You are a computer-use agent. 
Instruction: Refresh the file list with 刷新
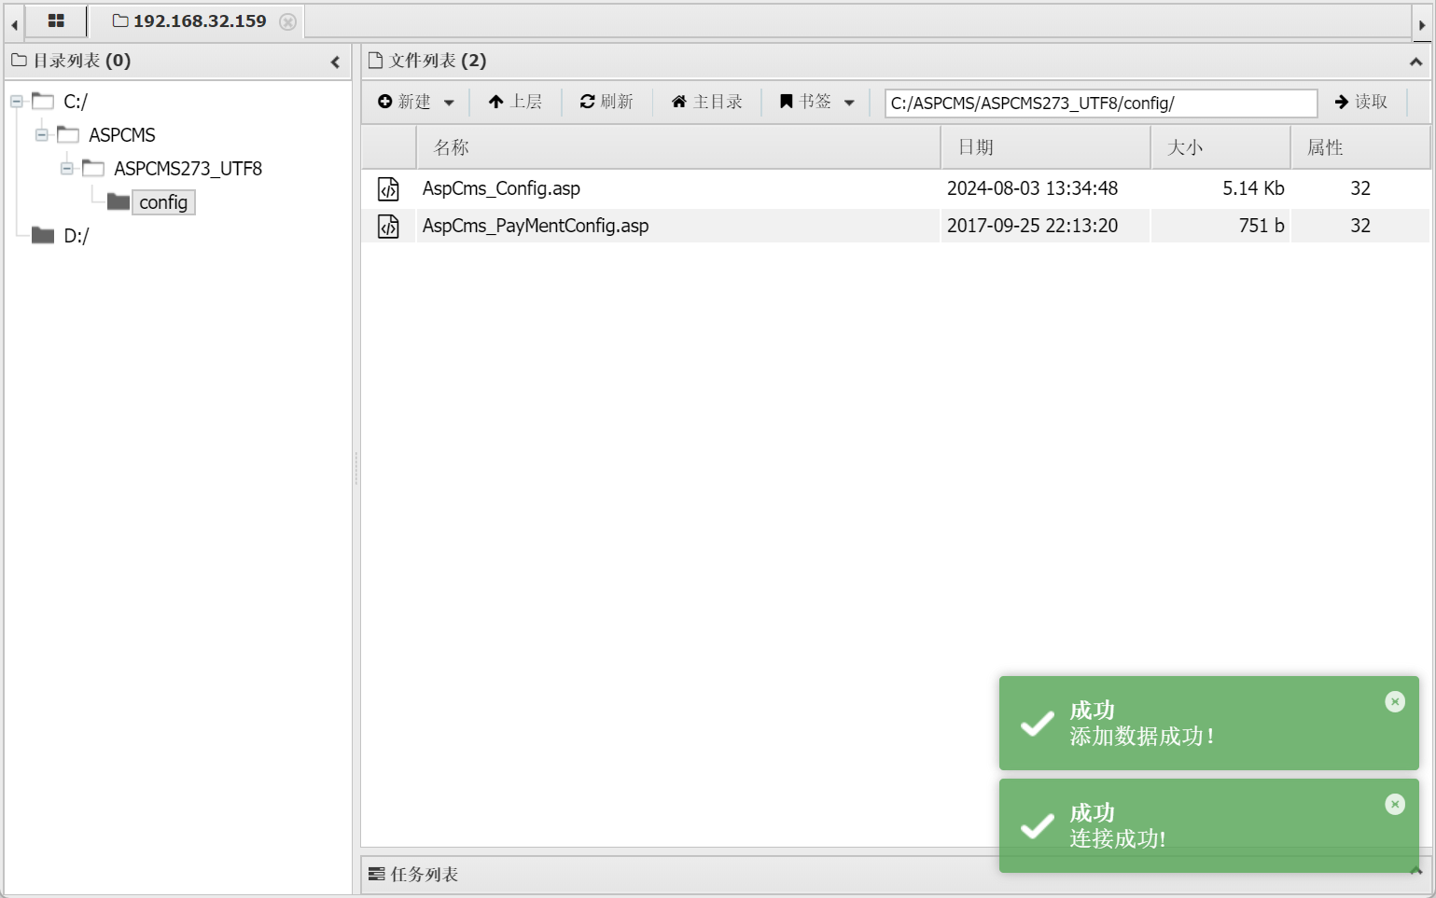[606, 102]
